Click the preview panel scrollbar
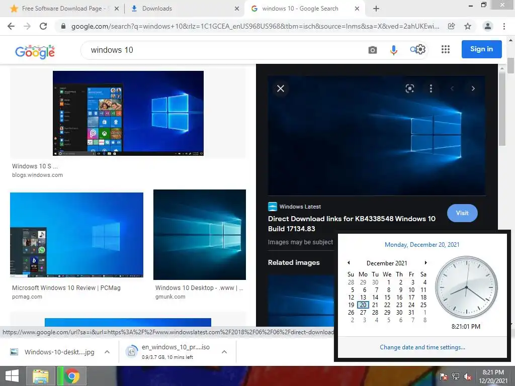 pos(502,109)
